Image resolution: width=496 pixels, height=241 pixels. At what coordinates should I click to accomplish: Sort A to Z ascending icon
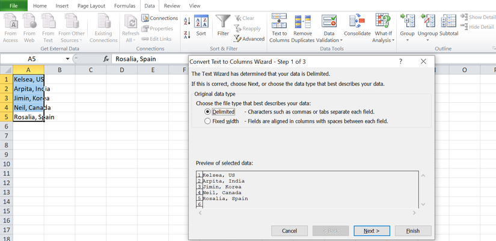click(187, 22)
